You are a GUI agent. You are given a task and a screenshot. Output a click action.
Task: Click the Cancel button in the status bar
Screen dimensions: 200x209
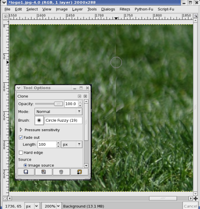pos(190,207)
